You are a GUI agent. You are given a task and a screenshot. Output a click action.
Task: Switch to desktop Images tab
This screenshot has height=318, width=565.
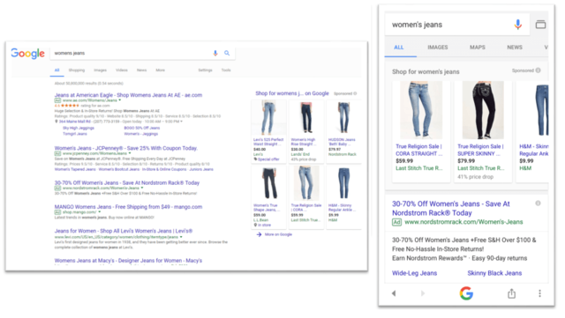[100, 70]
